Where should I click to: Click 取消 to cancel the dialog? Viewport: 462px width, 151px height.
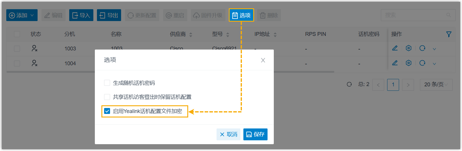click(x=228, y=134)
